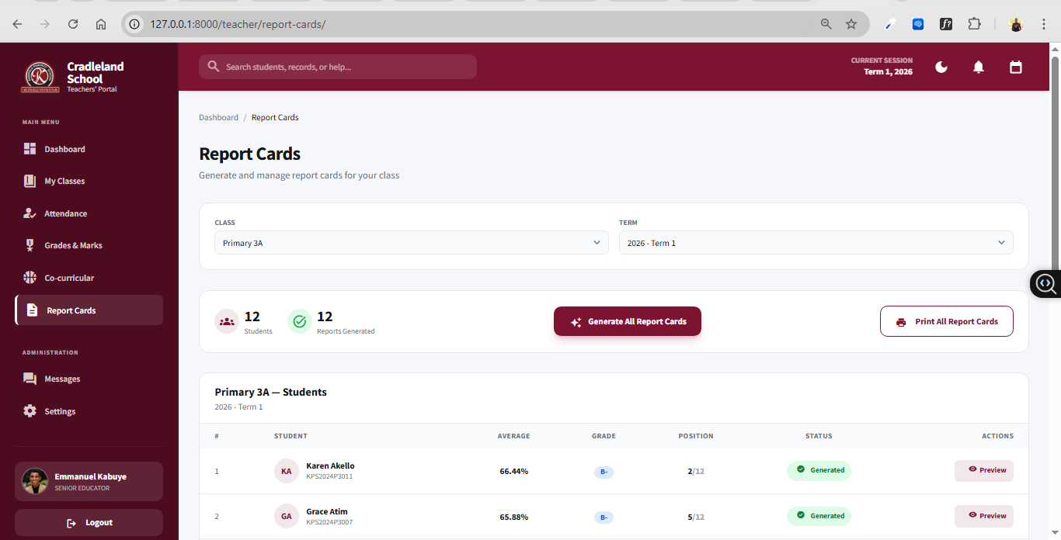
Task: Click the browser home icon
Action: point(101,24)
